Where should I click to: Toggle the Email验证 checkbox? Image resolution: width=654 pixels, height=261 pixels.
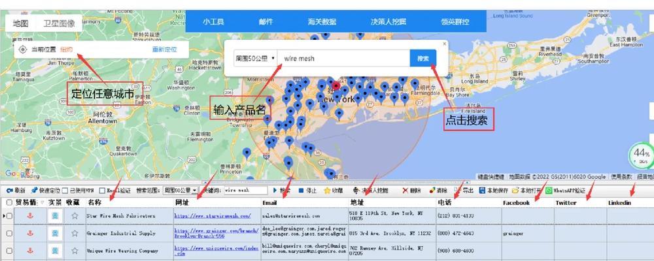point(102,191)
